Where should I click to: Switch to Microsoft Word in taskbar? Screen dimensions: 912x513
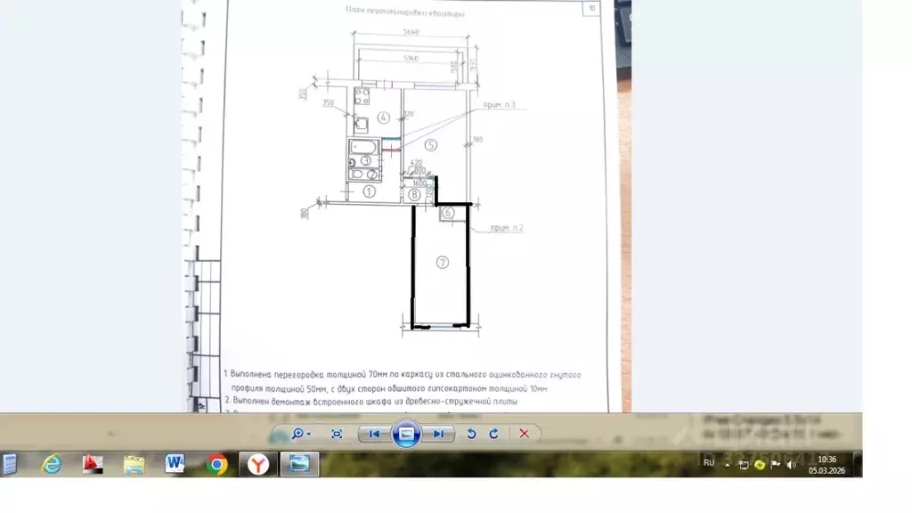[175, 464]
